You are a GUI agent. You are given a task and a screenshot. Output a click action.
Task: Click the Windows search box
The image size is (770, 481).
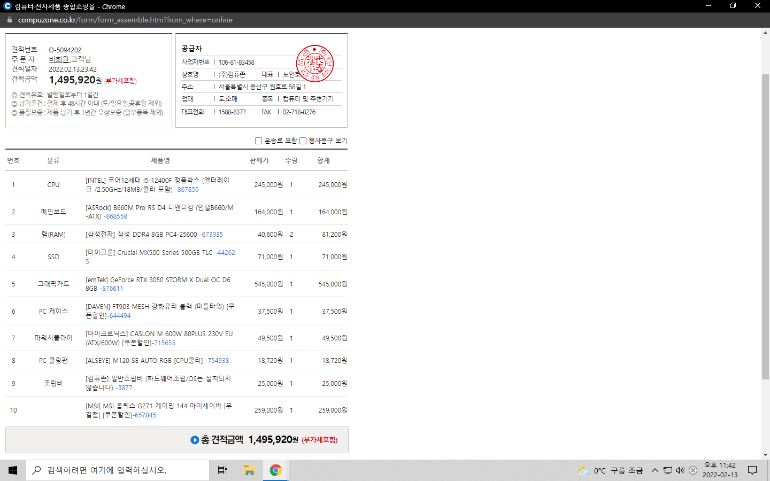coord(118,470)
